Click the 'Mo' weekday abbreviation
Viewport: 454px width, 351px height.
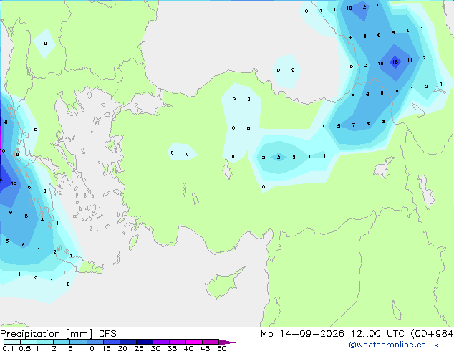[x=267, y=334]
